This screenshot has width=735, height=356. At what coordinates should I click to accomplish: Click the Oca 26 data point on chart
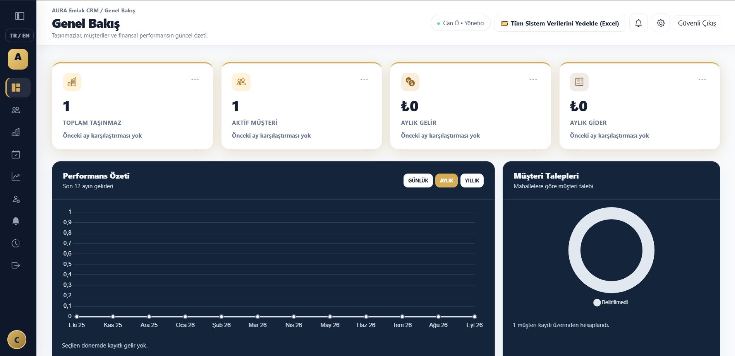[x=185, y=317]
